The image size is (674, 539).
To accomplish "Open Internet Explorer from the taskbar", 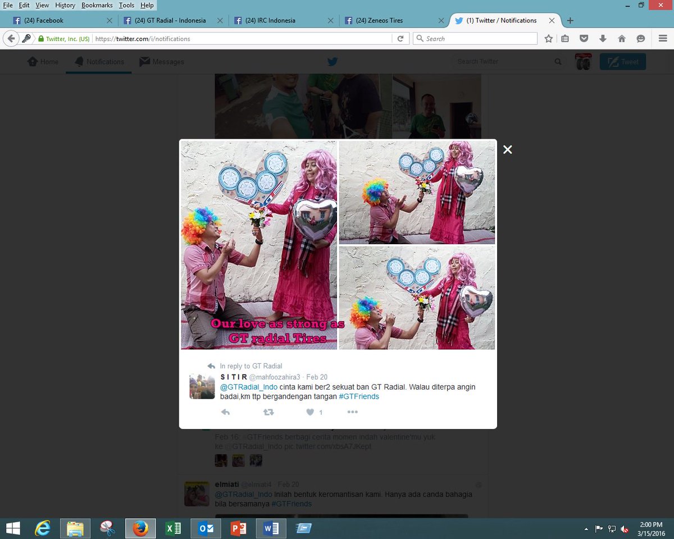I will click(x=43, y=528).
